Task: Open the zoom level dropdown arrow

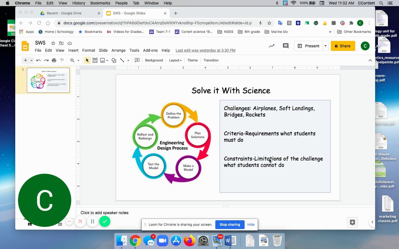Action: click(x=78, y=60)
